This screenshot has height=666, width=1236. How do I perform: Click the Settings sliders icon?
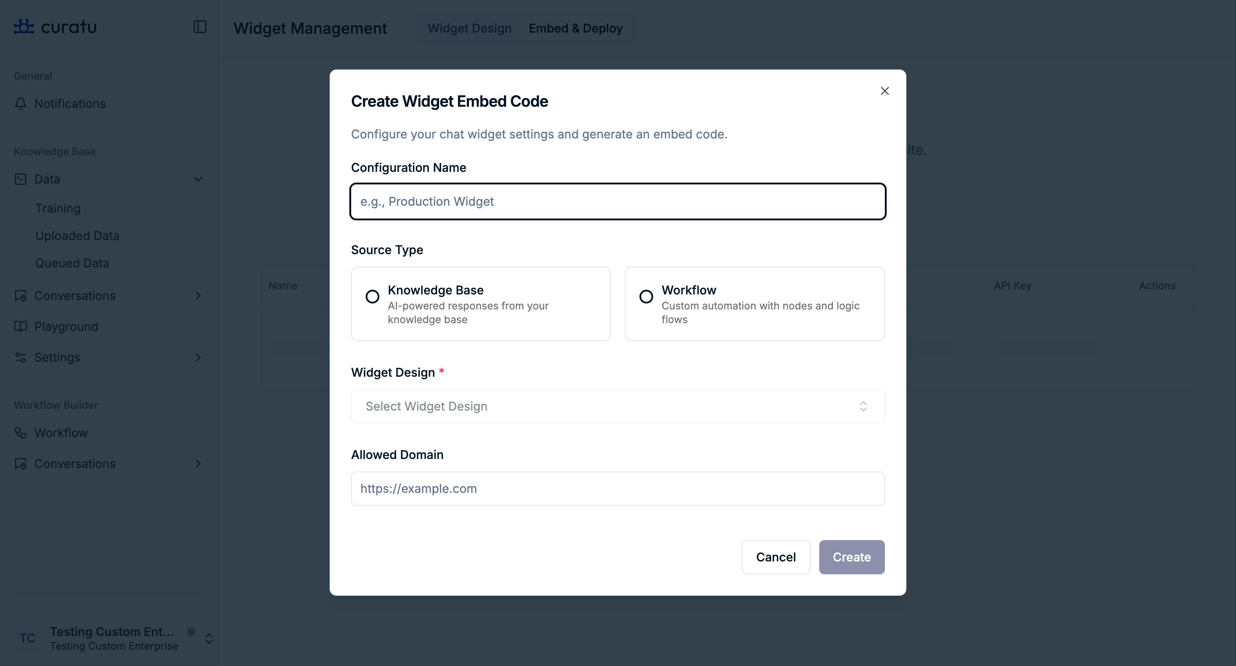click(x=21, y=357)
